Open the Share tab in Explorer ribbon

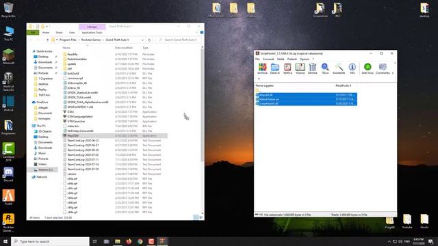[59, 33]
